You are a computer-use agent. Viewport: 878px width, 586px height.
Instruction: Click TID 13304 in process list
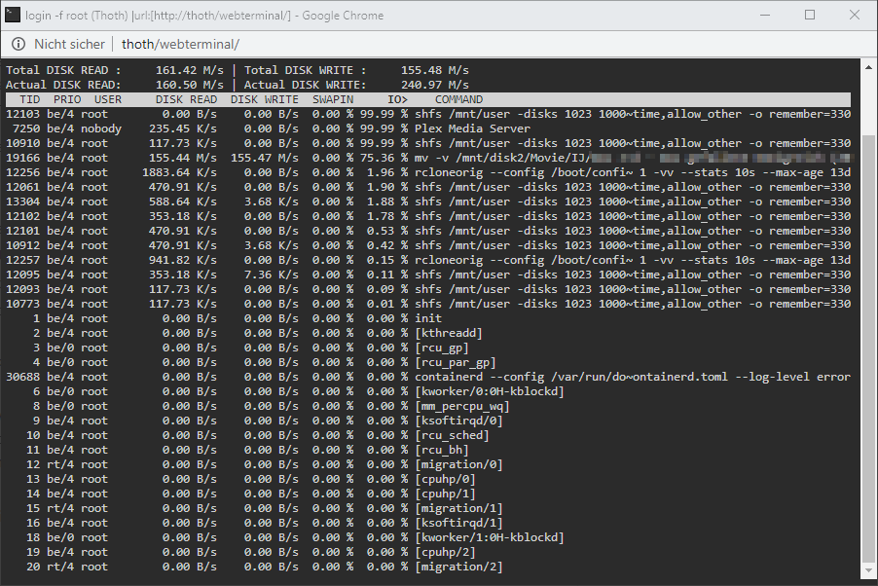23,201
